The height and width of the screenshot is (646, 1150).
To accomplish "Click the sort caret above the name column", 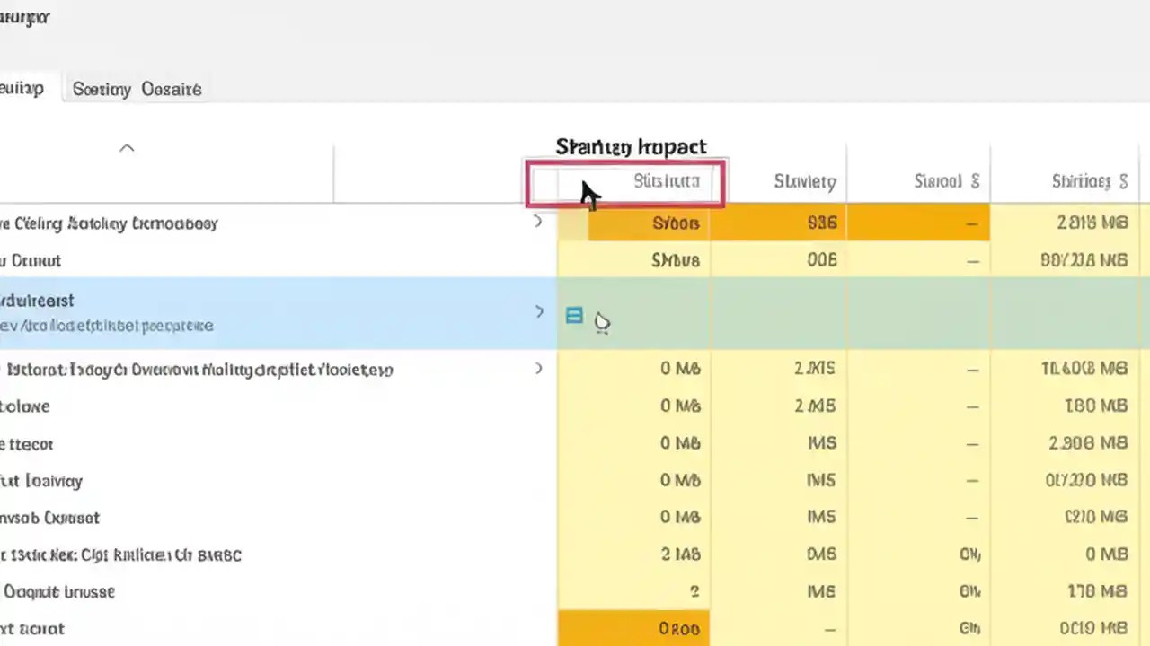I will 126,147.
